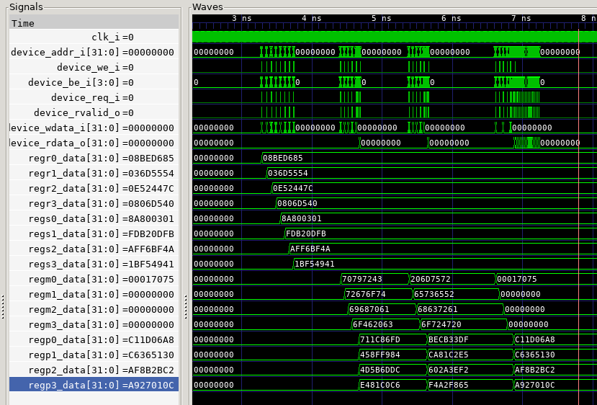Click waveform value 6F724720 on regm3_data

pos(441,324)
